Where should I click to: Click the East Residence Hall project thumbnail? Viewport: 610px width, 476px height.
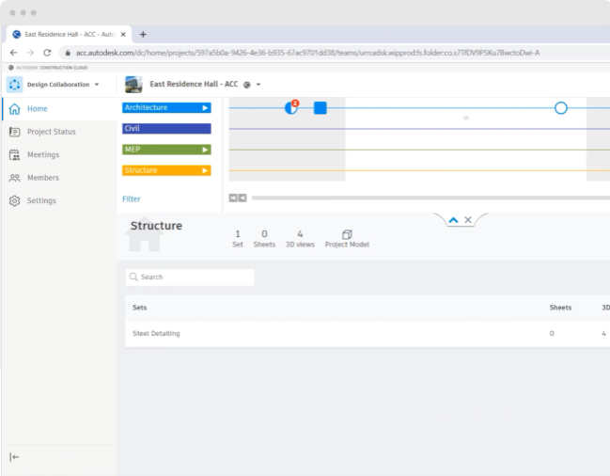(133, 85)
